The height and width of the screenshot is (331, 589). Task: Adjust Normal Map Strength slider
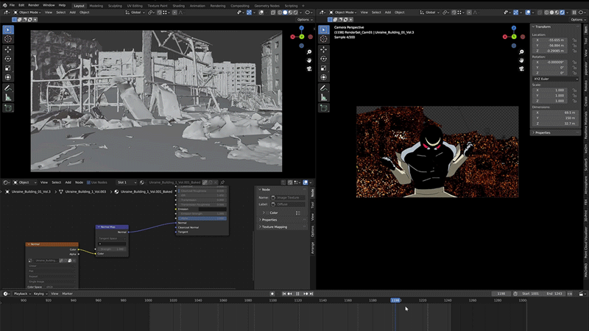coord(112,249)
